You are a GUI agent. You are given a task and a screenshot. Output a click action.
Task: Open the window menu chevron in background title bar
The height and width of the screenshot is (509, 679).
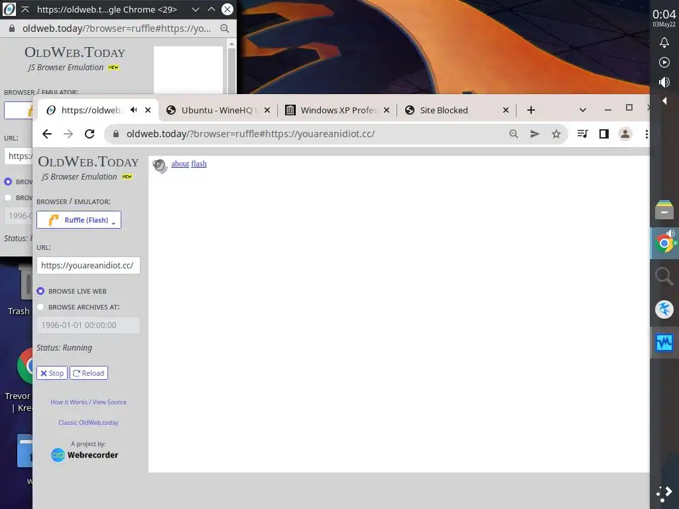[196, 9]
